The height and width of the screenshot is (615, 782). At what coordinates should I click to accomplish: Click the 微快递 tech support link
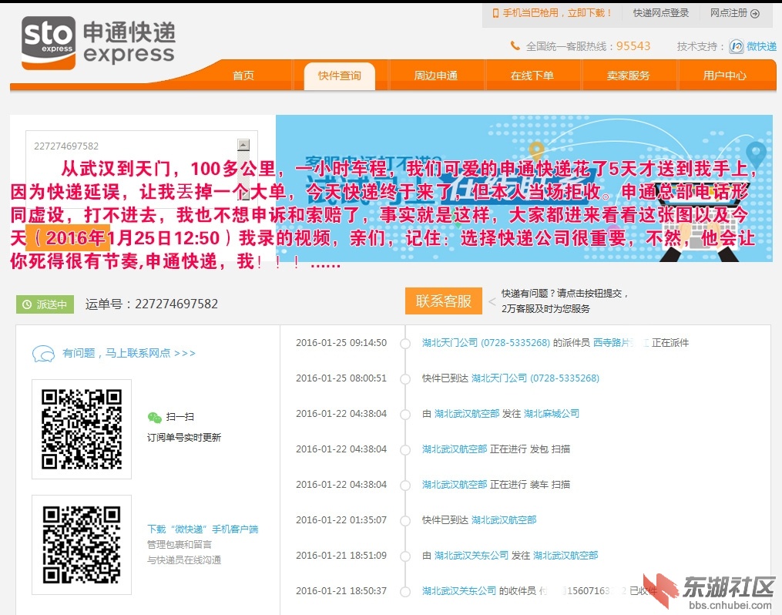(x=761, y=46)
